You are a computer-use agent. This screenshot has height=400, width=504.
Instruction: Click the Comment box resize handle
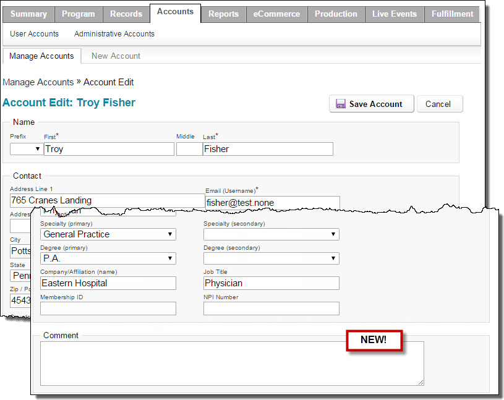421,382
